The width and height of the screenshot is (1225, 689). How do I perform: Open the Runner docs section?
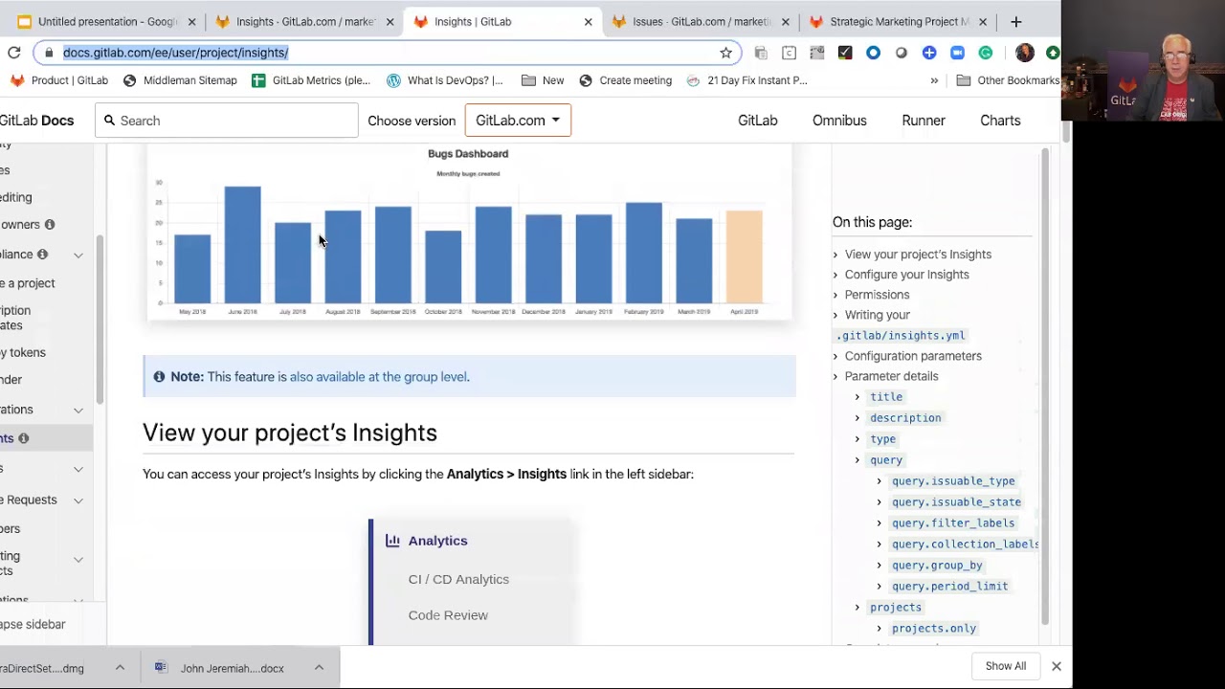(x=924, y=121)
